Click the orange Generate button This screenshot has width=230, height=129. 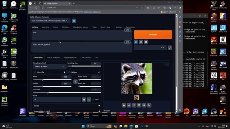coord(153,35)
